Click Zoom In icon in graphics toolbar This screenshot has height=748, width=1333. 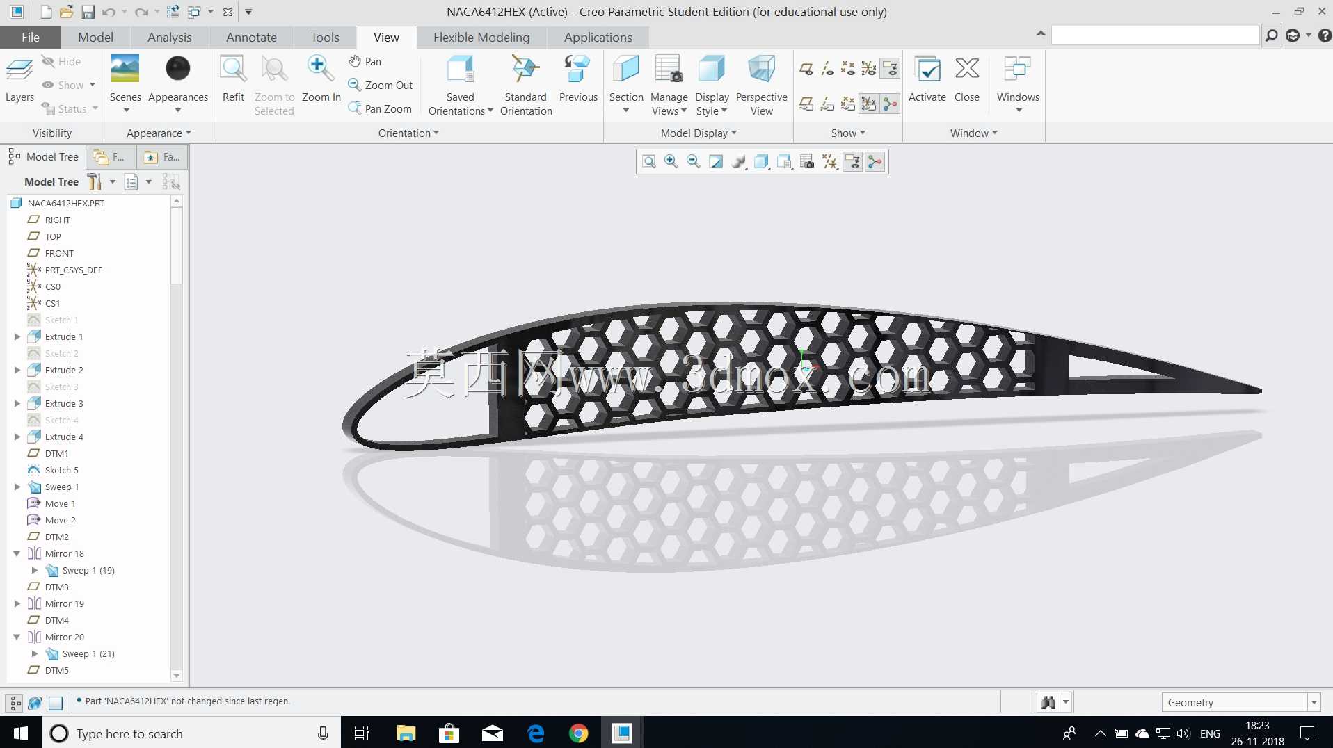coord(671,162)
